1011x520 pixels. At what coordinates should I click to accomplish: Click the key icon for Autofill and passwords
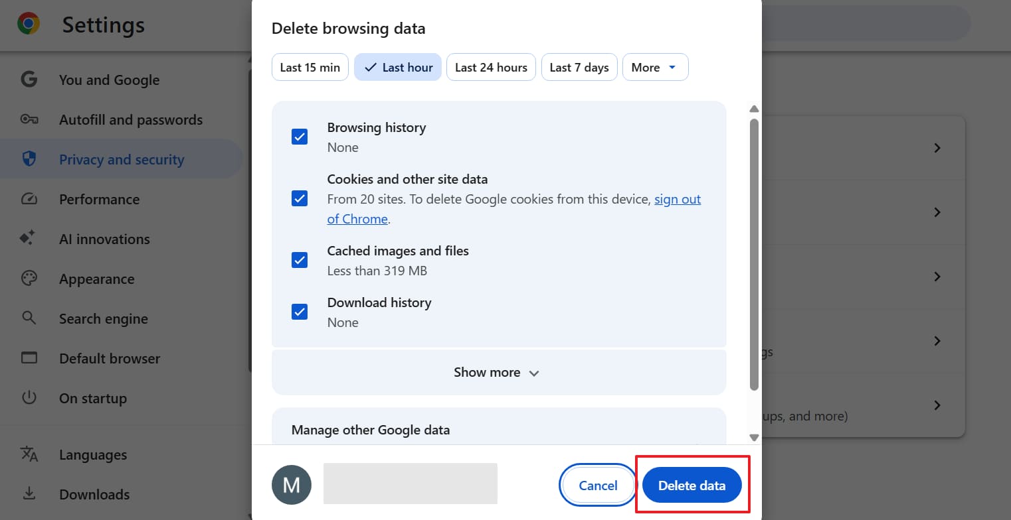29,119
